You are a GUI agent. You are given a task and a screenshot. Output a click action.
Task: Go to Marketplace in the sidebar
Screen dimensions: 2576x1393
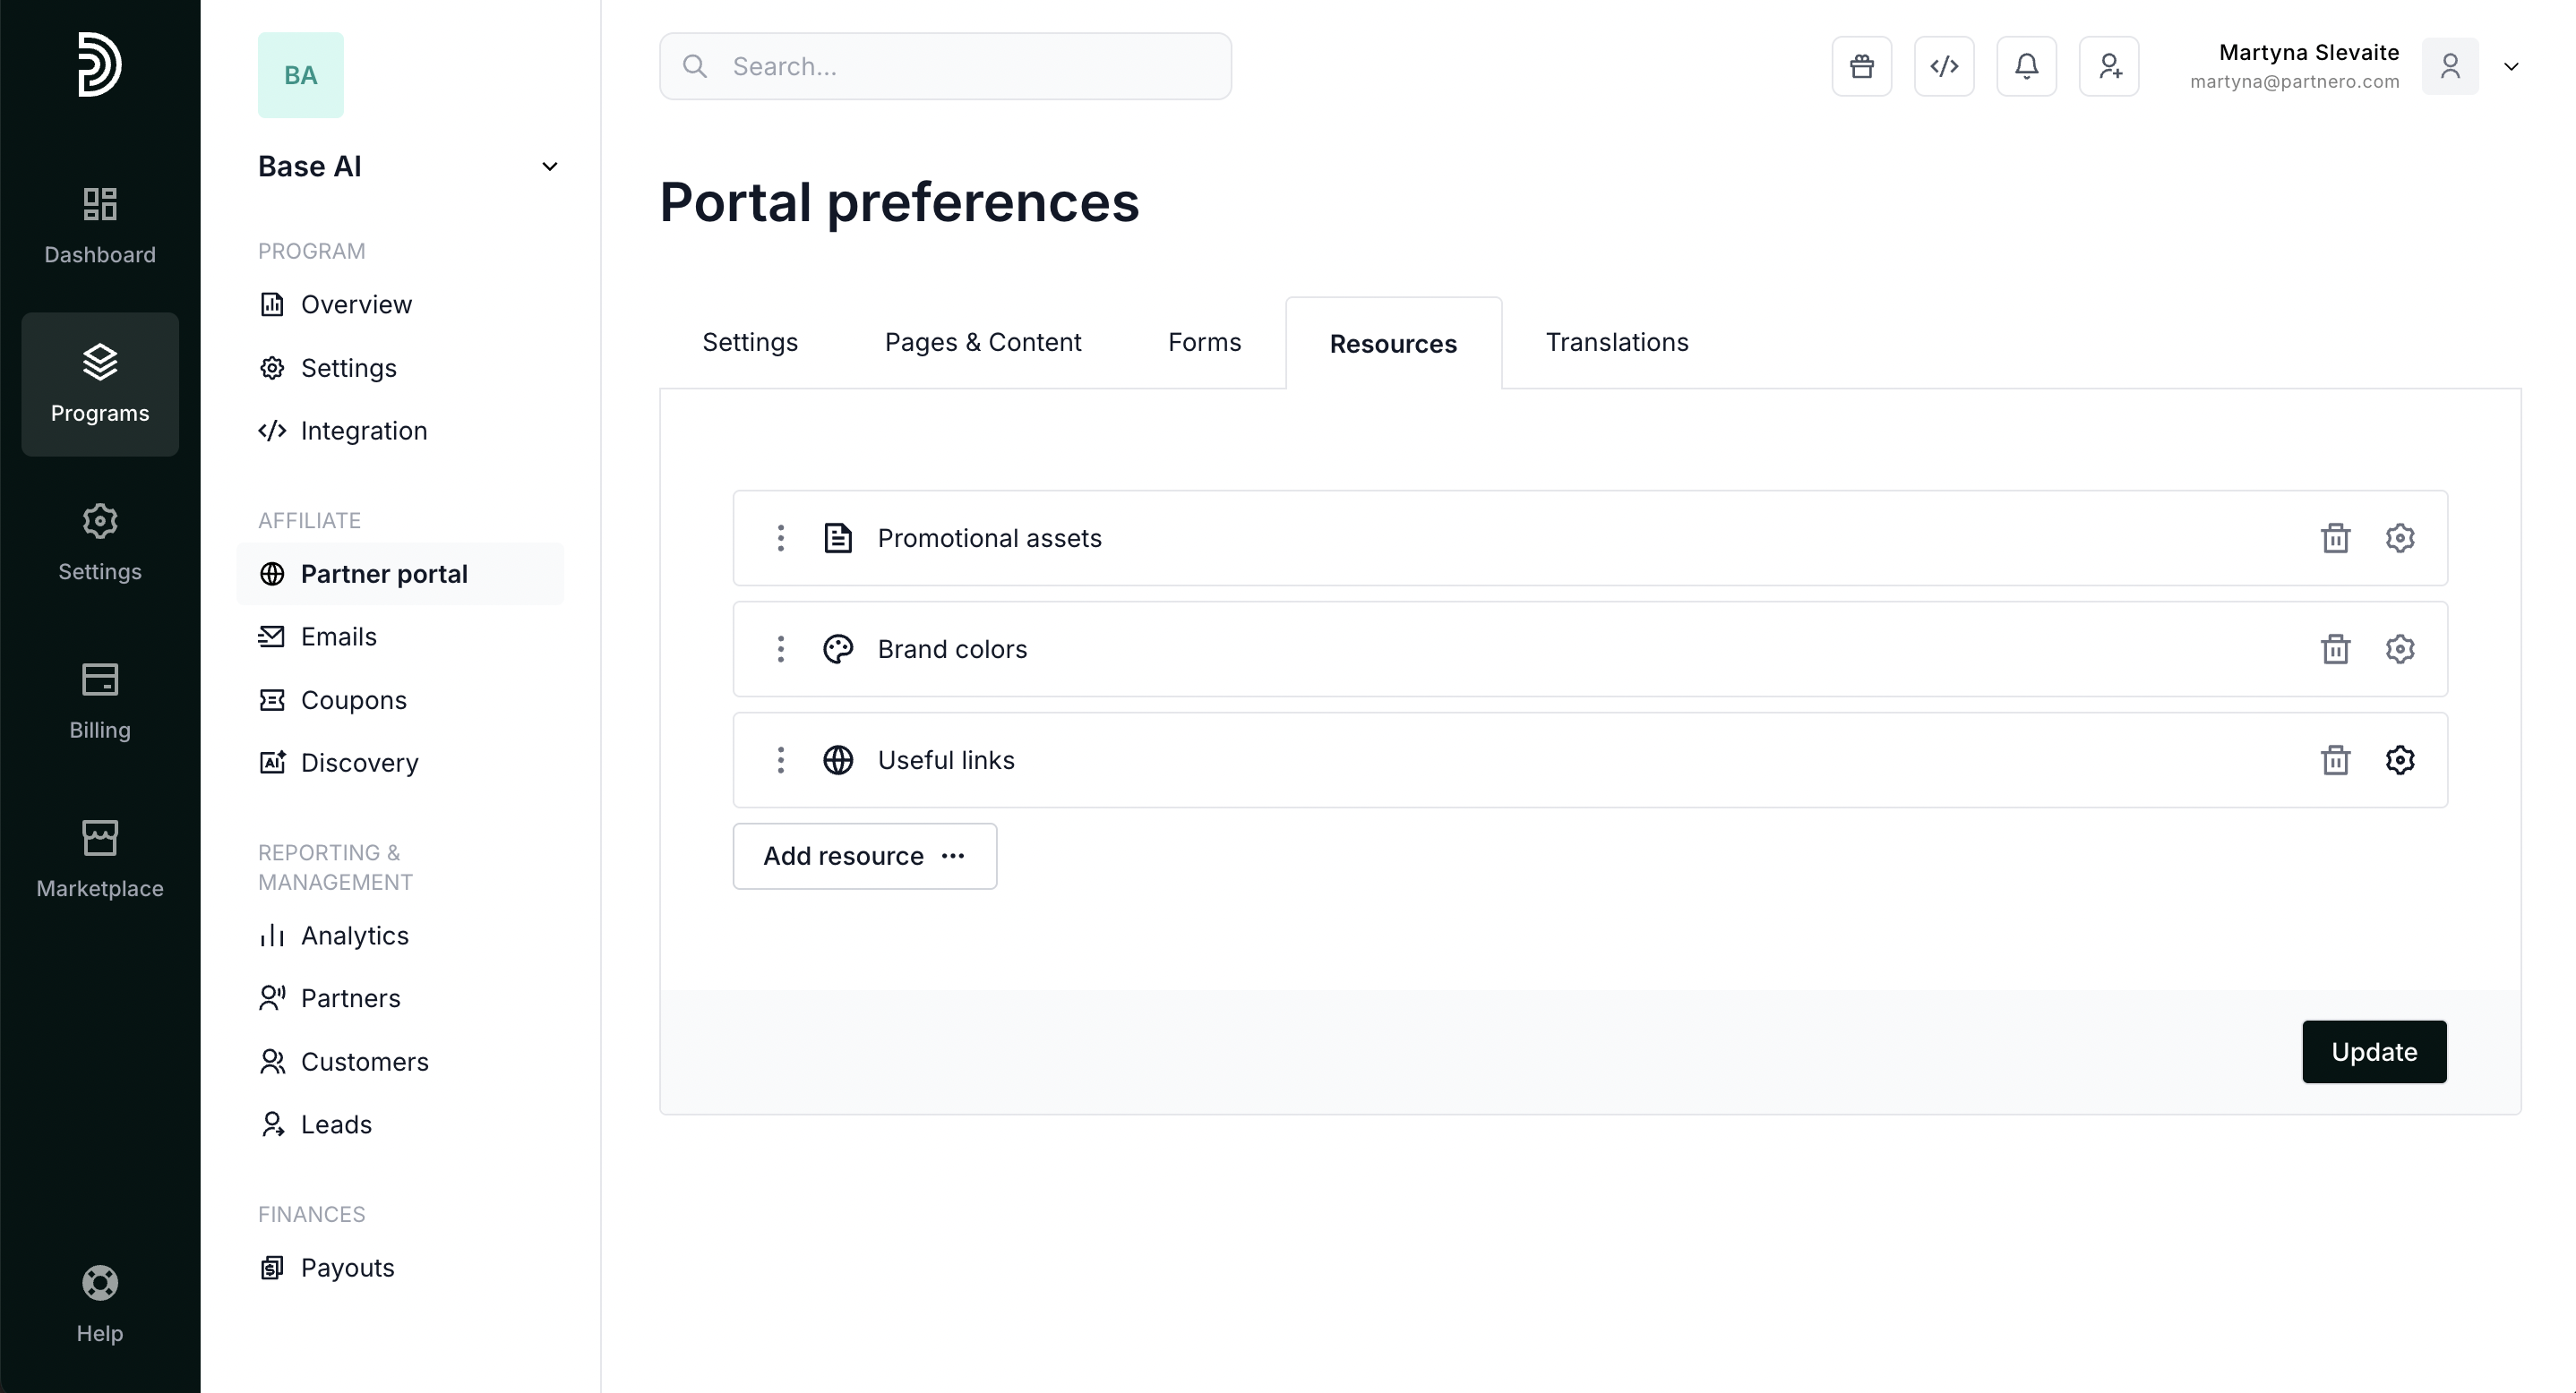tap(100, 859)
